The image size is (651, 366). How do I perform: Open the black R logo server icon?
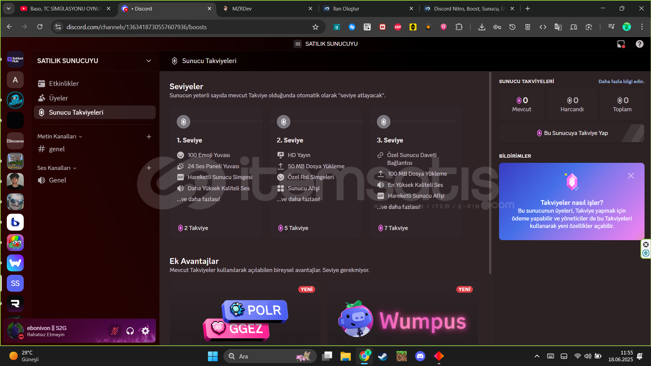(15, 304)
